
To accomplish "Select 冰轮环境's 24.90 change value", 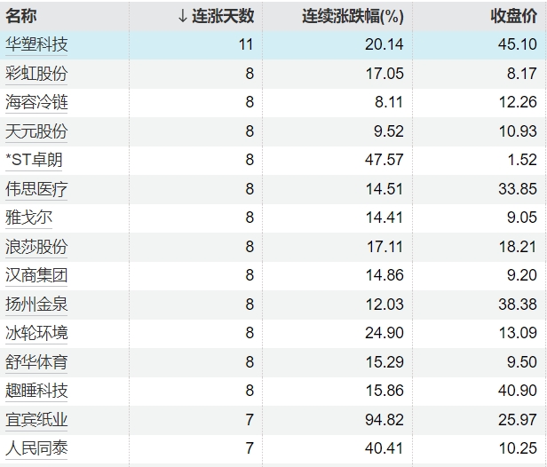I will click(384, 333).
